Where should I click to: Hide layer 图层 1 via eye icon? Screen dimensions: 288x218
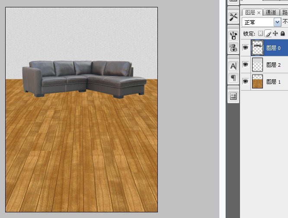pyautogui.click(x=245, y=81)
